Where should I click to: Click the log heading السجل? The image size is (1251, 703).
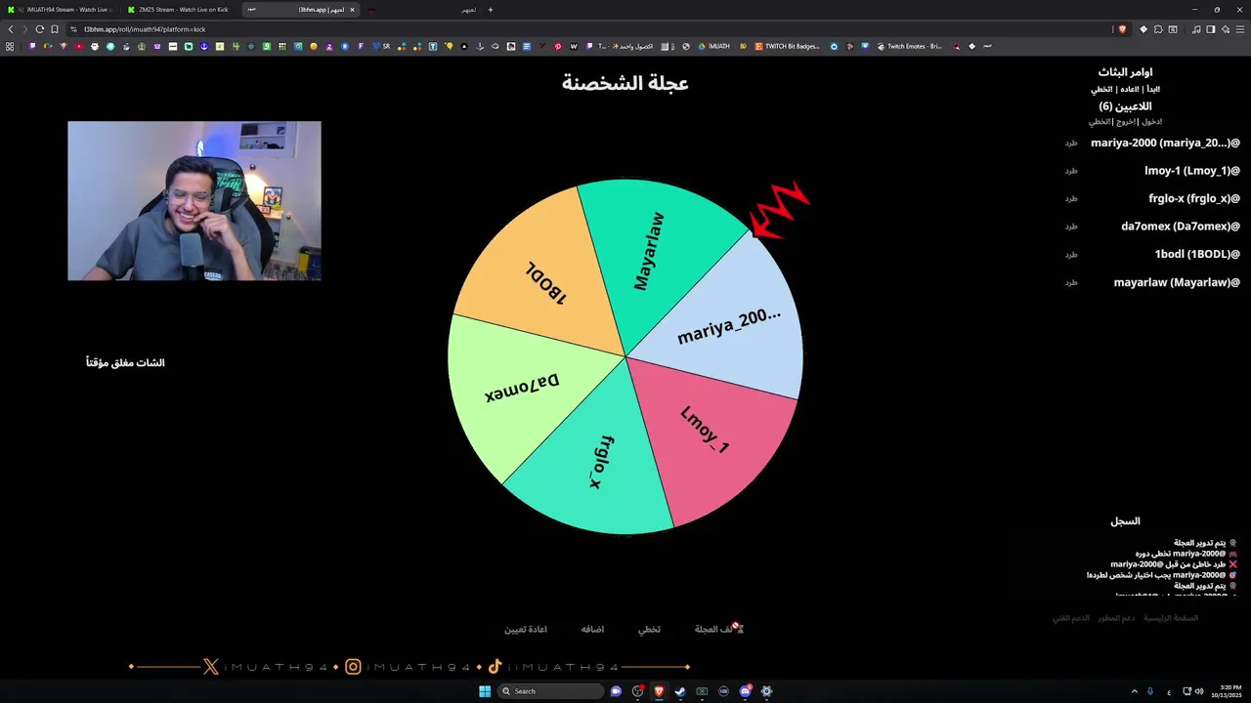[x=1125, y=521]
